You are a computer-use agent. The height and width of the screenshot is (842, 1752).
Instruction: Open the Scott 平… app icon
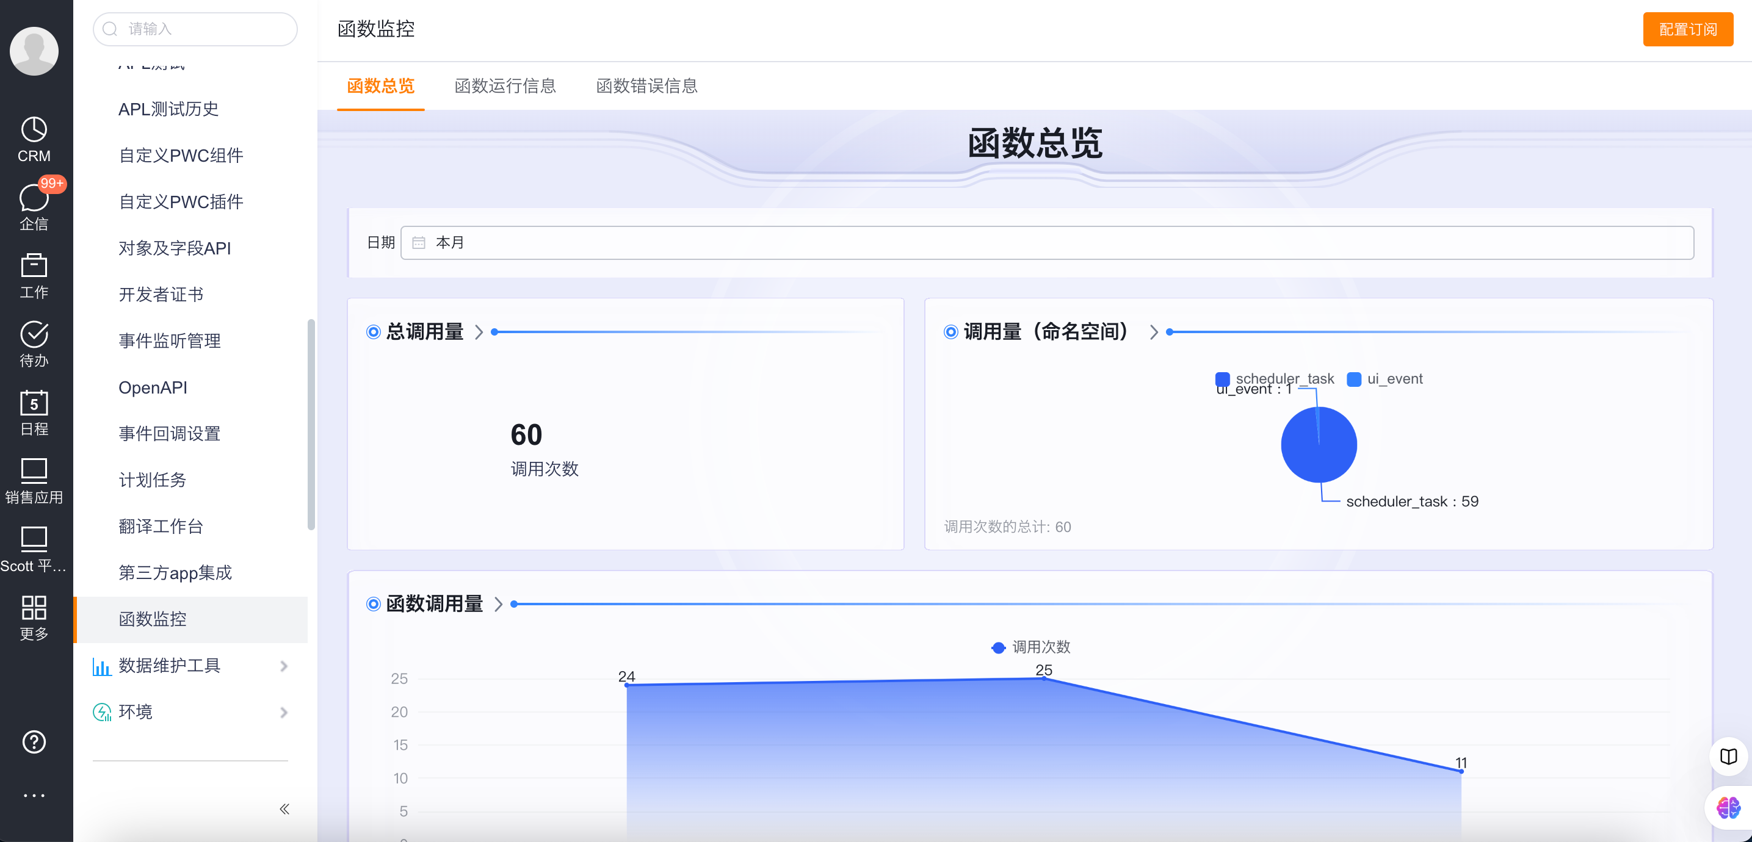(x=34, y=549)
